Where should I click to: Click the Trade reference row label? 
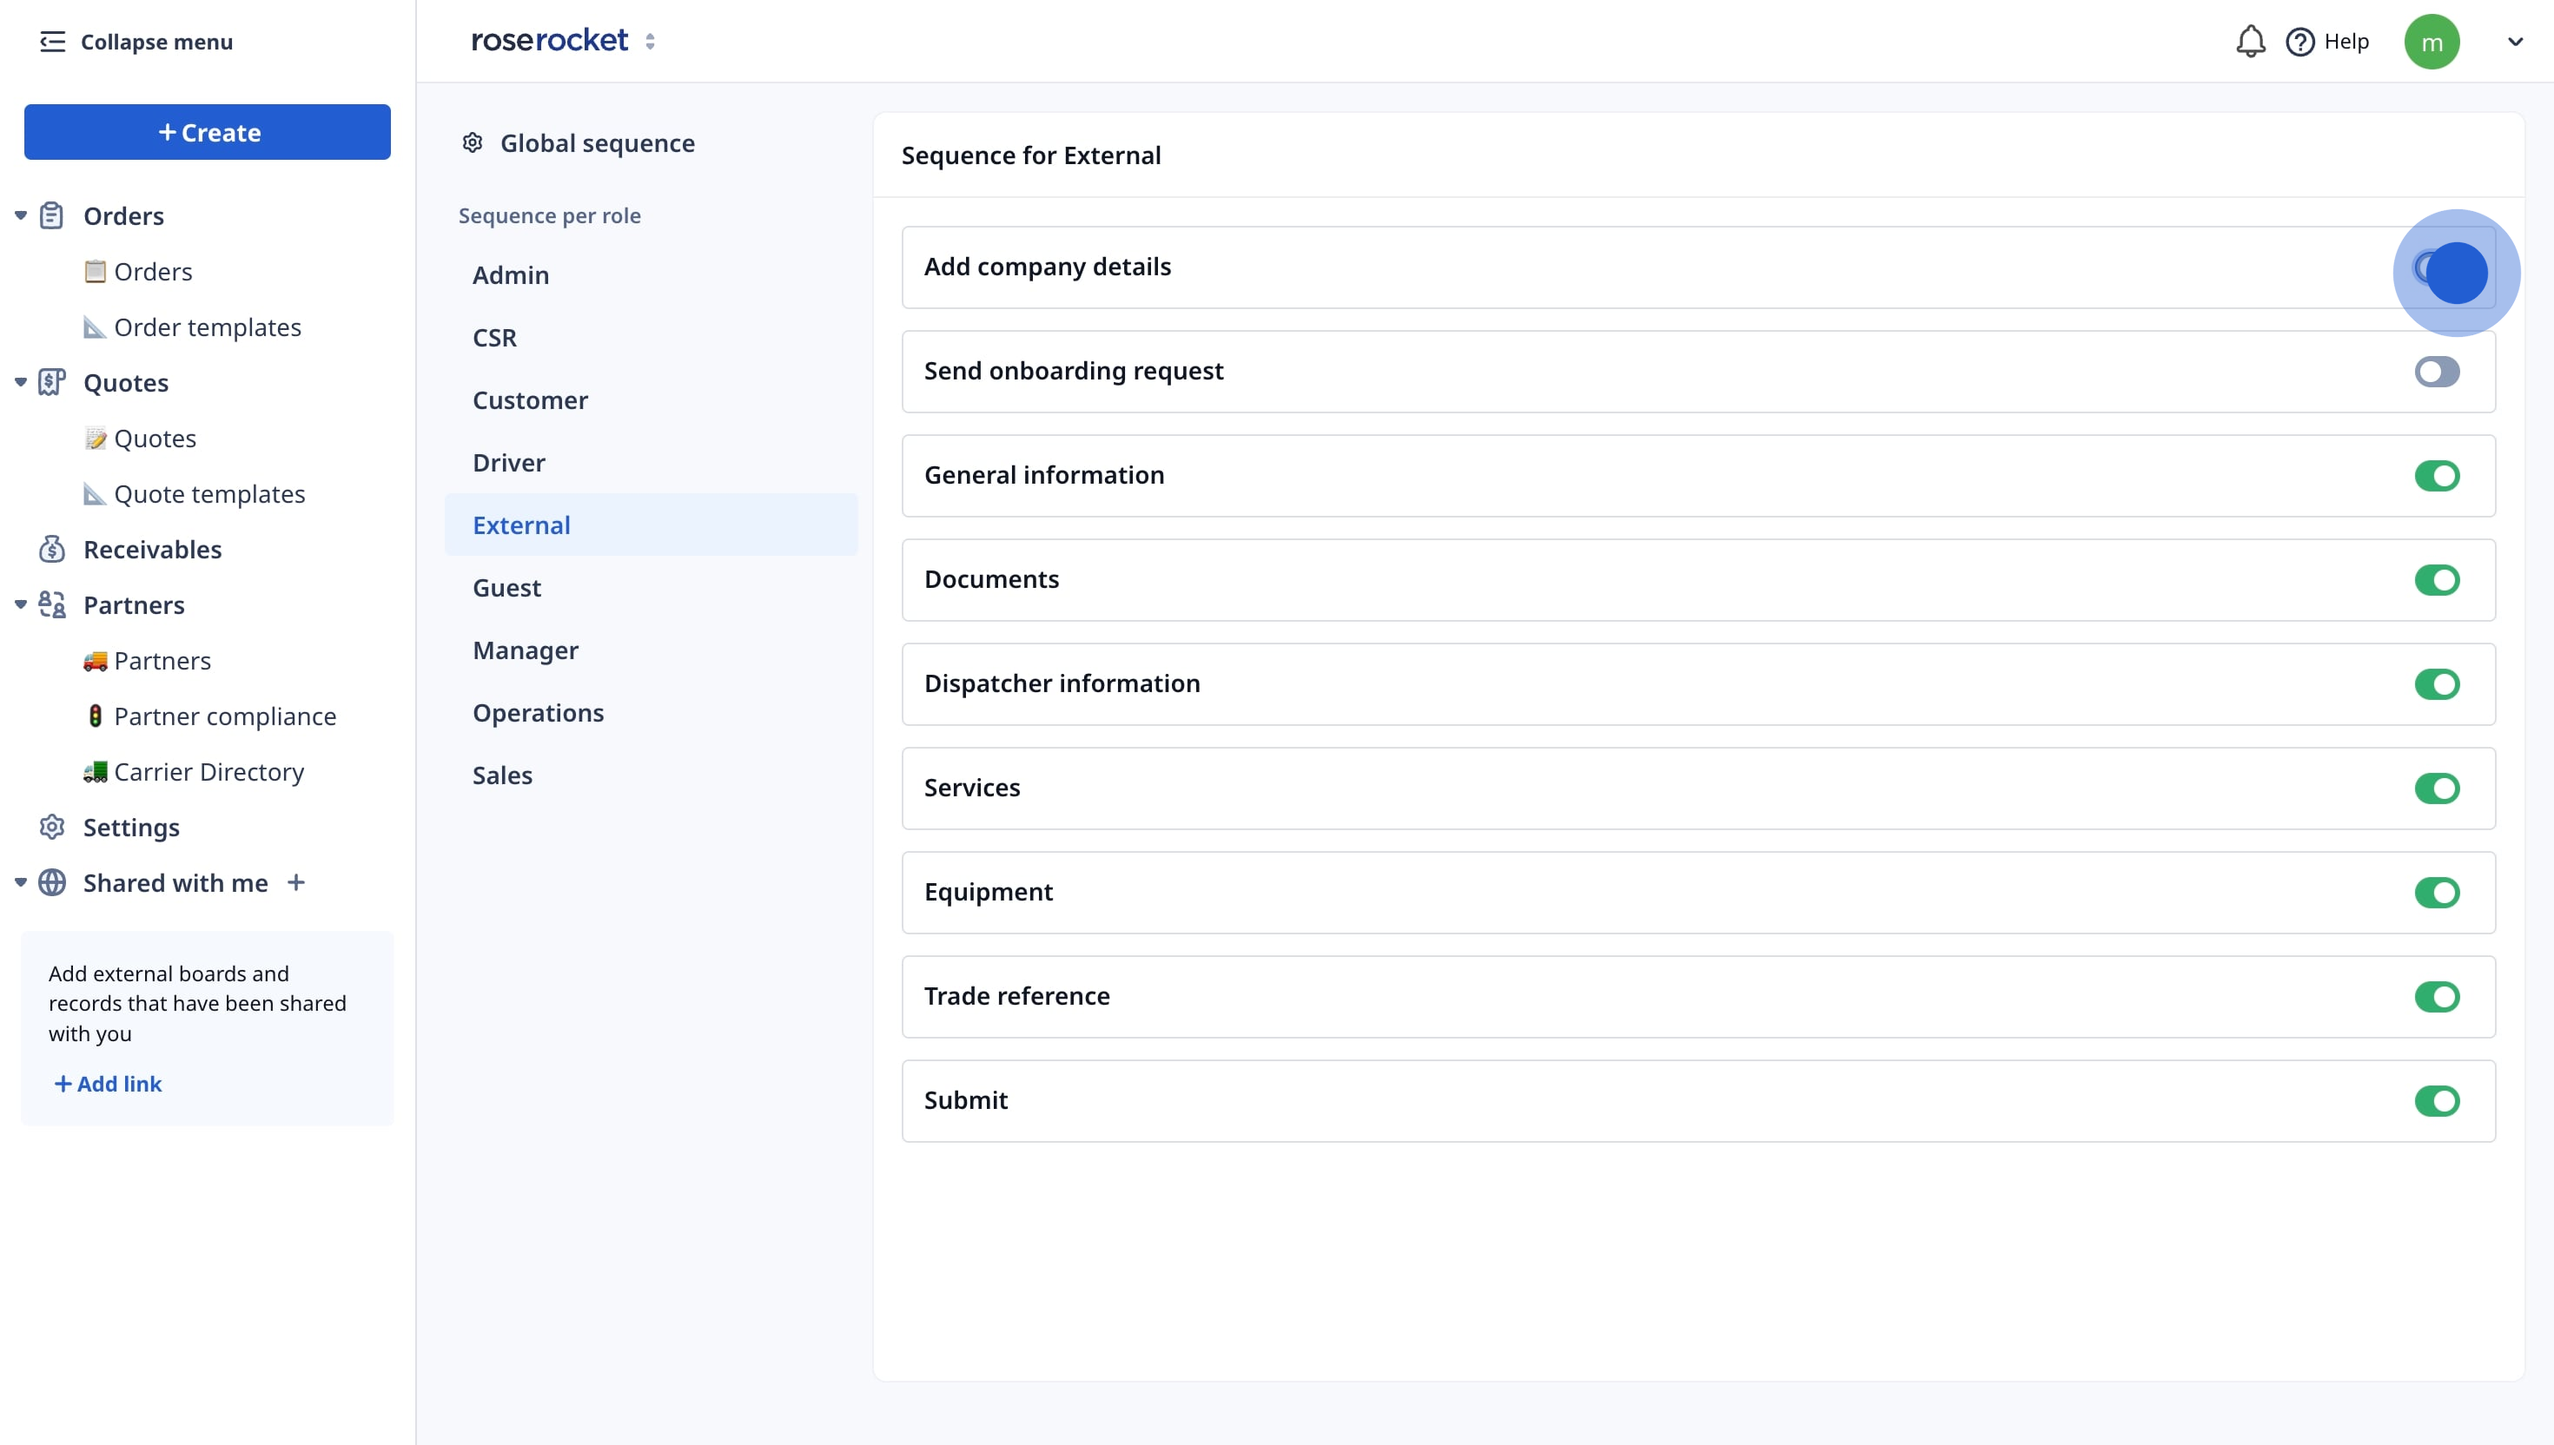1016,995
